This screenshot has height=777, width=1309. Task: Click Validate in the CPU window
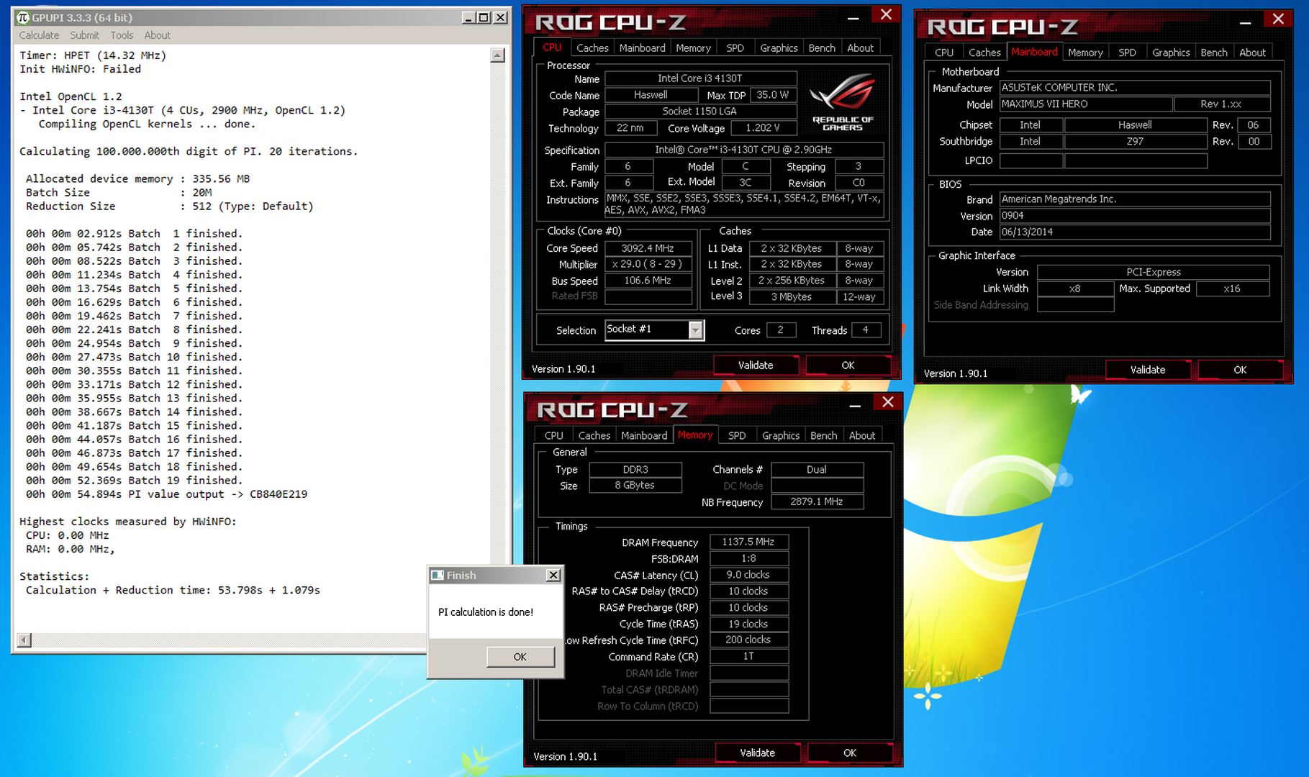[x=756, y=365]
